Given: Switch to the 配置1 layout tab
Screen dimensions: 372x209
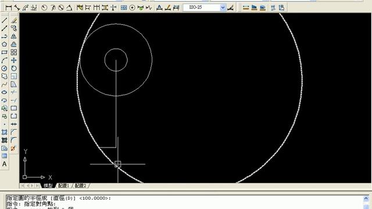Looking at the screenshot, I should tap(63, 186).
